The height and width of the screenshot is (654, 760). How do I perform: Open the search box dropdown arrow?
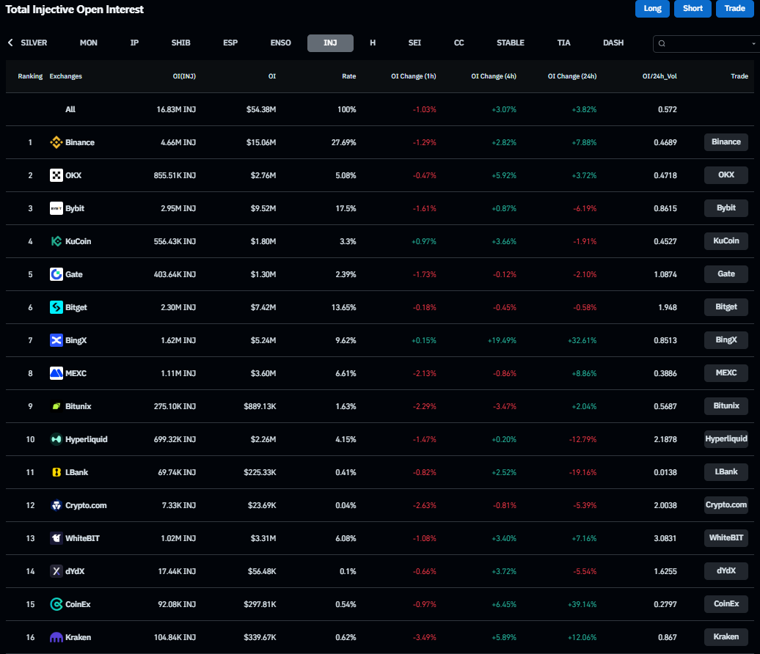coord(753,43)
